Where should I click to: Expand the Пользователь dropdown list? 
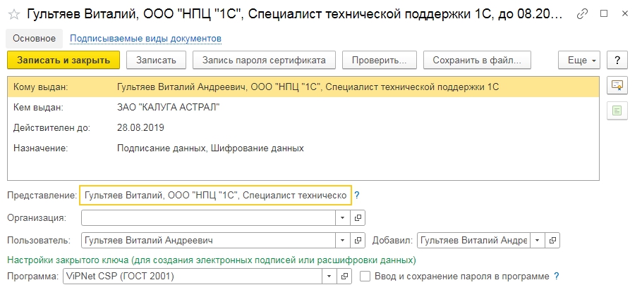(x=343, y=241)
